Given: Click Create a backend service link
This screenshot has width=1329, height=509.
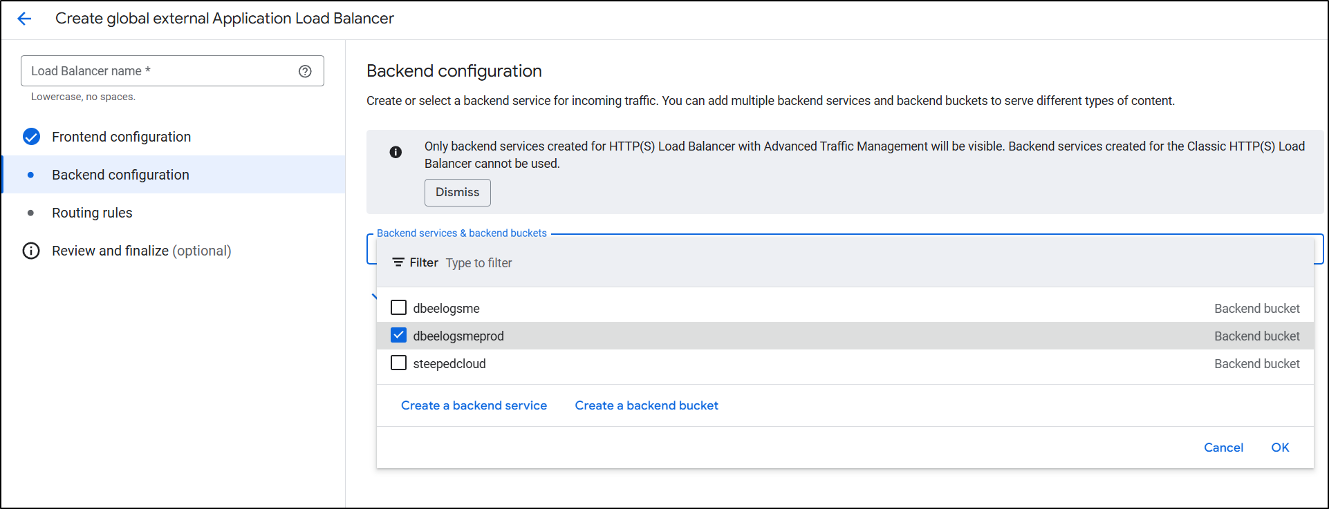Looking at the screenshot, I should [474, 405].
